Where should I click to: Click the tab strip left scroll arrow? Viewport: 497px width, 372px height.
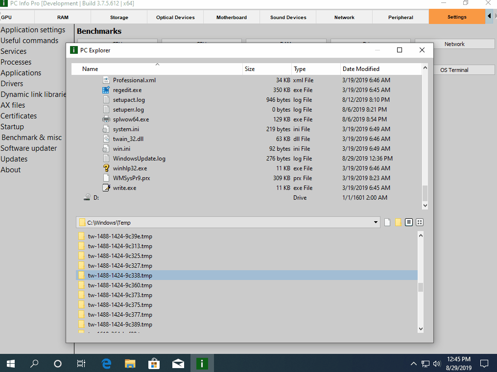pyautogui.click(x=489, y=16)
